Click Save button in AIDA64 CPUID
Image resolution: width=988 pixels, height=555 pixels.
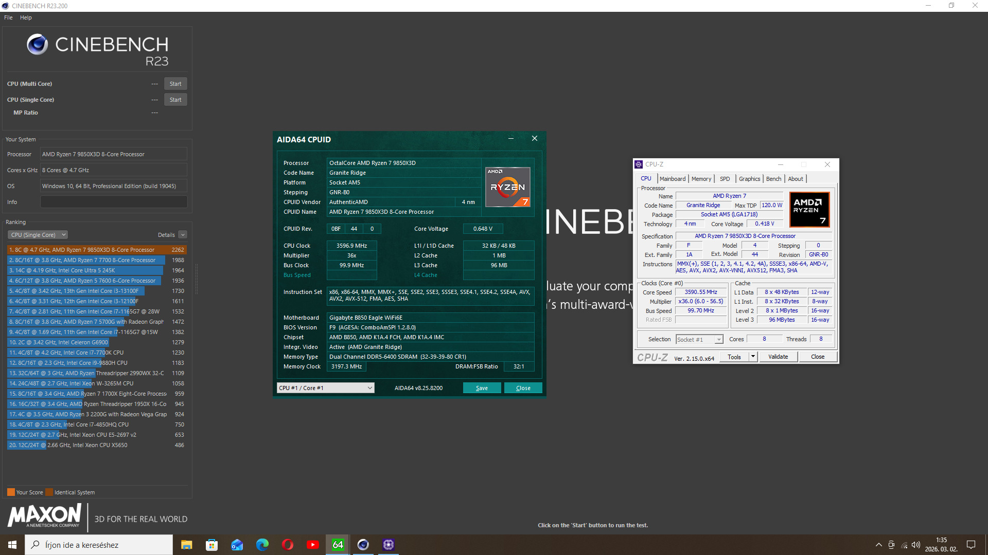tap(482, 388)
